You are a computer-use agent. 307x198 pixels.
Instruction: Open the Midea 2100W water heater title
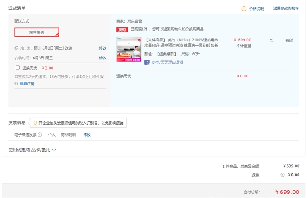[181, 43]
